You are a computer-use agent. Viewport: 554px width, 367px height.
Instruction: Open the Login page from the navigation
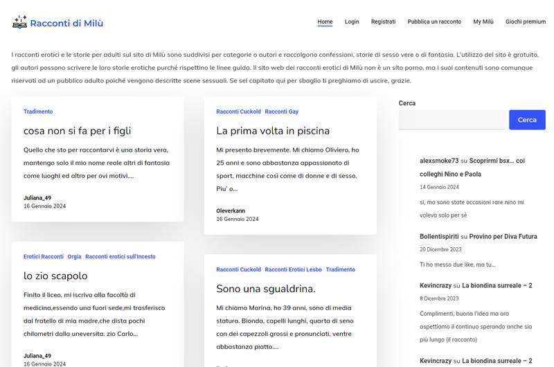click(352, 21)
